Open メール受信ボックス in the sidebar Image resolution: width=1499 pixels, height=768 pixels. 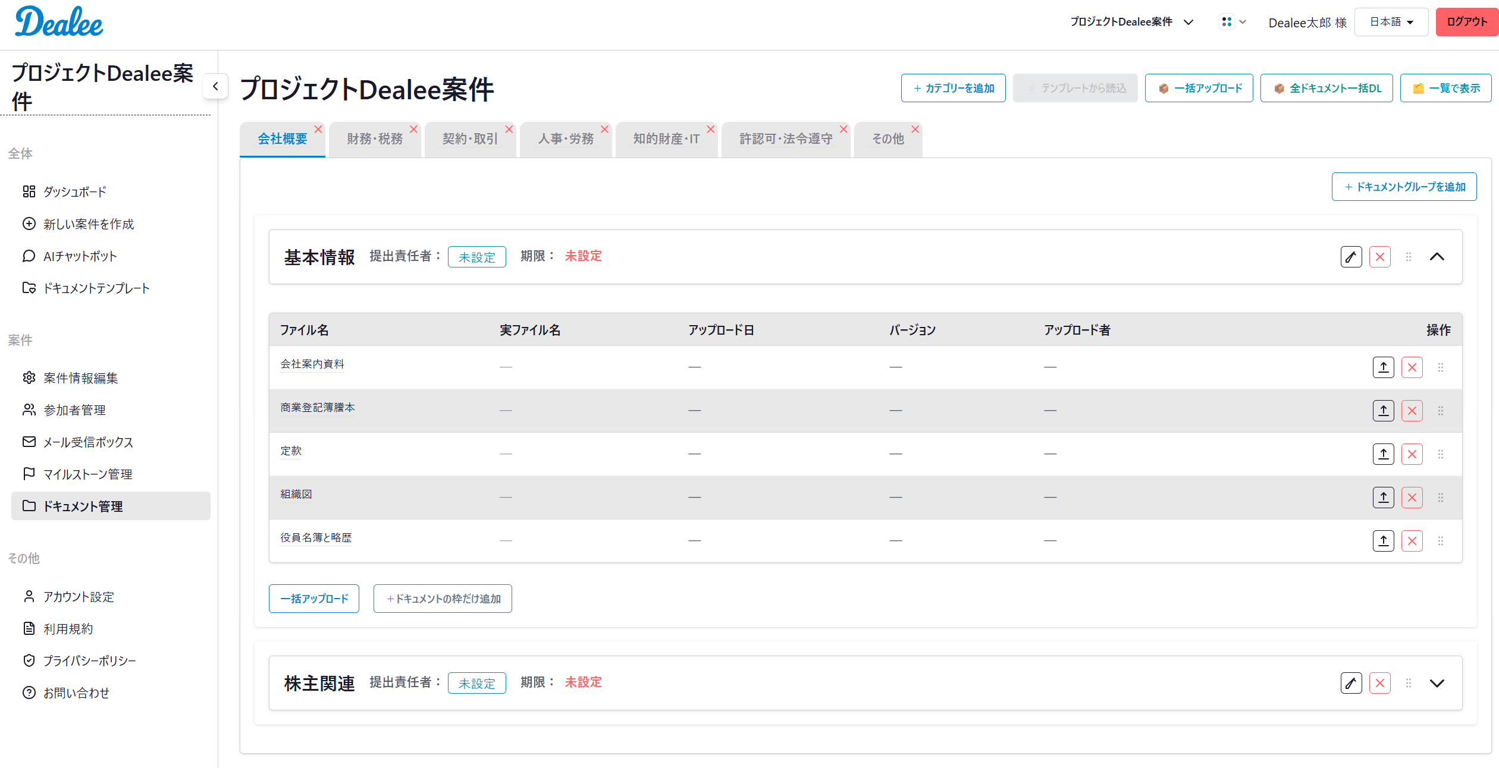click(111, 442)
